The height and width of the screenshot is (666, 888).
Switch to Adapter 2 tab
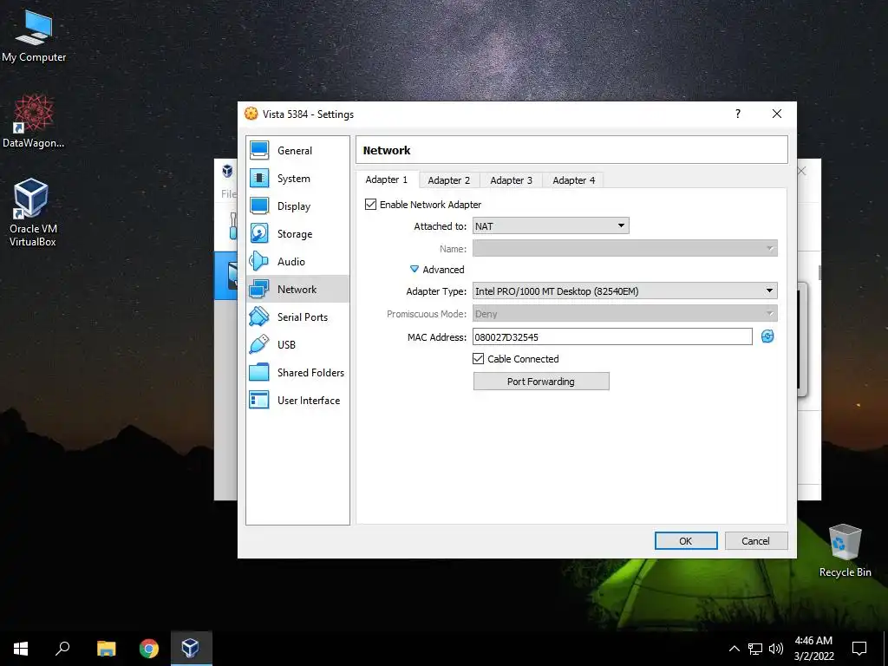[448, 180]
